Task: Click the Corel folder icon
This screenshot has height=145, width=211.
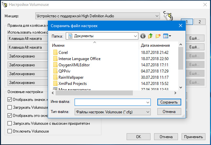Action: tap(55, 52)
